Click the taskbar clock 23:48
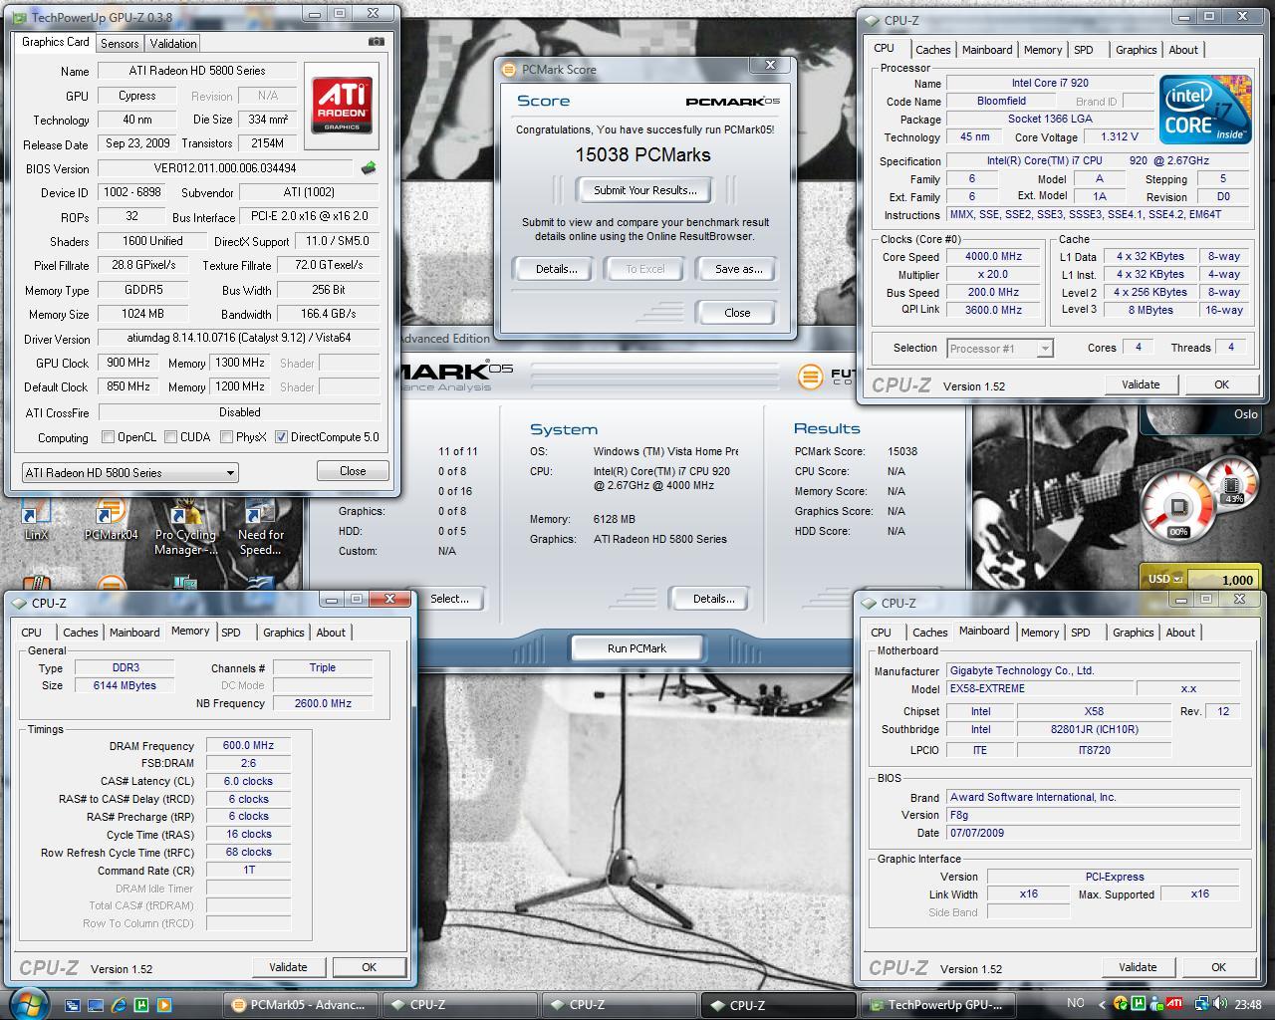Screen dimensions: 1275x1020 1248,1004
